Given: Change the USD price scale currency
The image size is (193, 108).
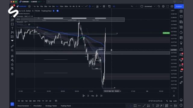Looking at the screenshot, I should pos(173,10).
